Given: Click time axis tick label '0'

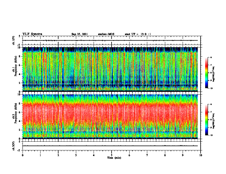Looking at the screenshot, I should [x=23, y=155].
